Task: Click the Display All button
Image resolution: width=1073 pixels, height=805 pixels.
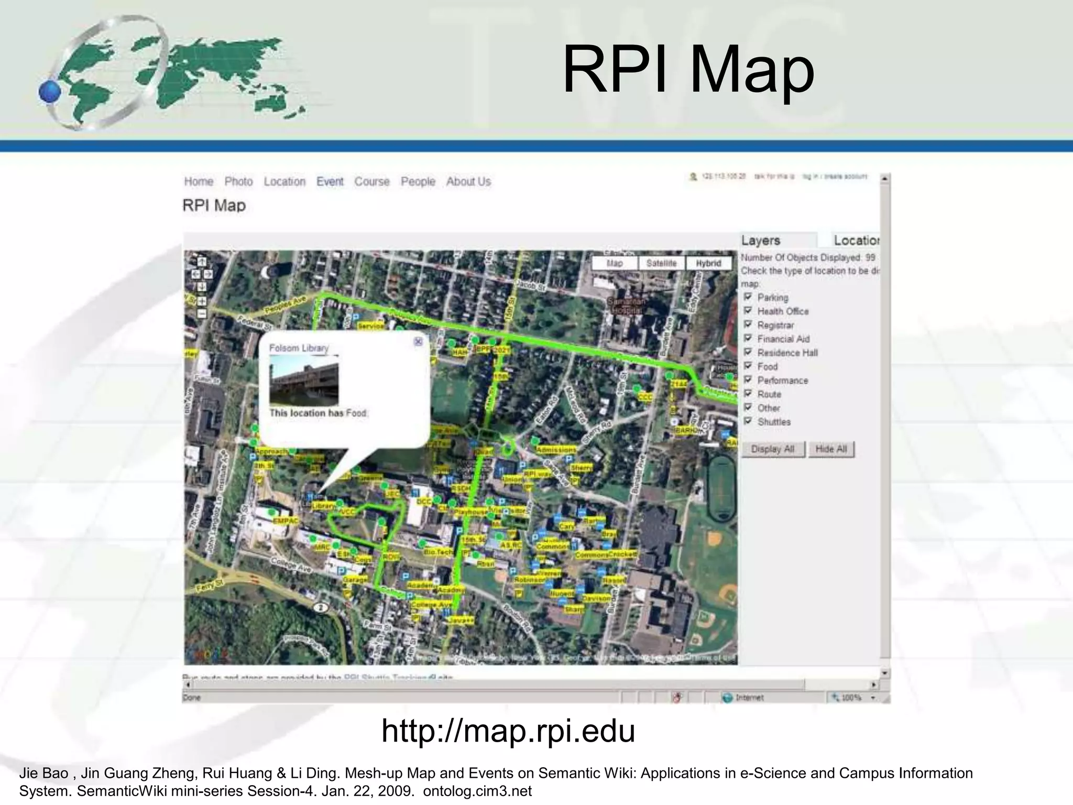Action: tap(773, 449)
